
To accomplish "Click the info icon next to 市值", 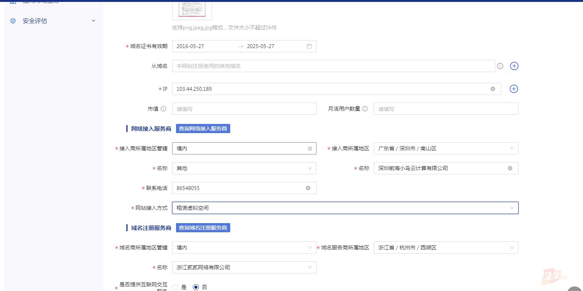I will pyautogui.click(x=163, y=109).
